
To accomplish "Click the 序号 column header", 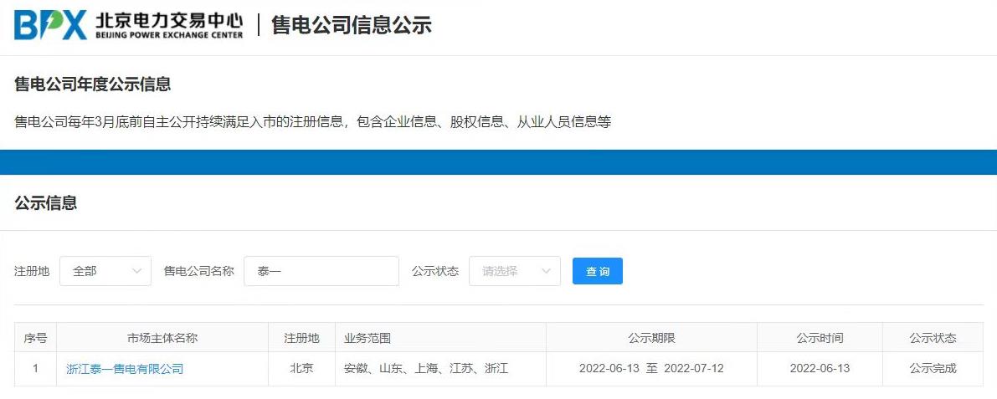I will [35, 338].
